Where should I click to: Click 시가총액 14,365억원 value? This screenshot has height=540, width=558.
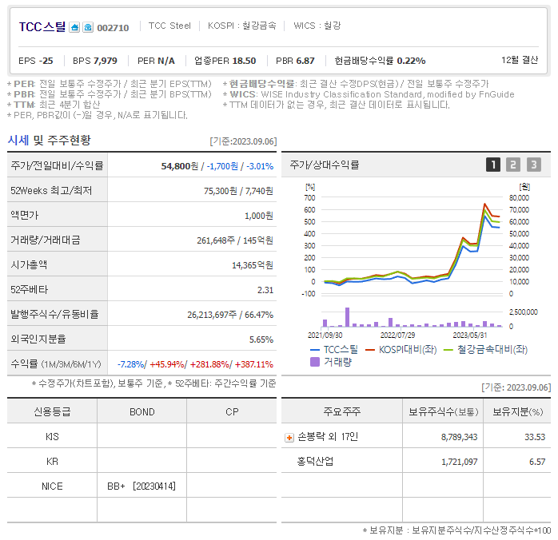pyautogui.click(x=253, y=265)
